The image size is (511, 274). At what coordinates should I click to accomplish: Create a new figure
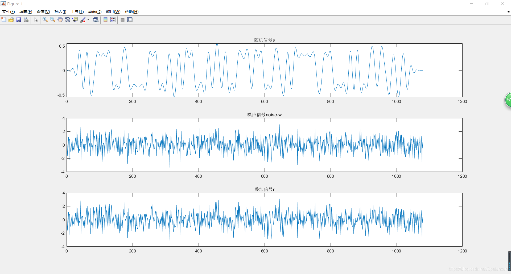(4, 20)
